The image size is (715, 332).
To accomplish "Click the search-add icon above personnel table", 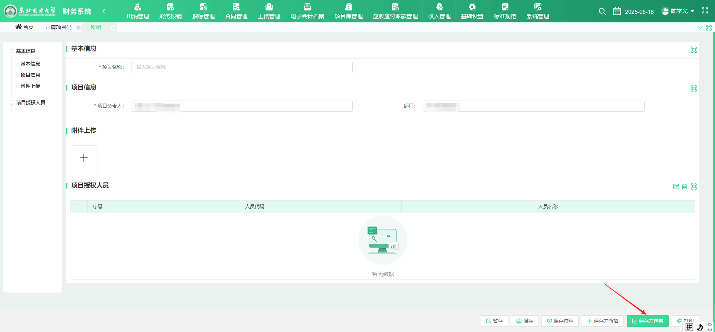I will click(x=676, y=187).
